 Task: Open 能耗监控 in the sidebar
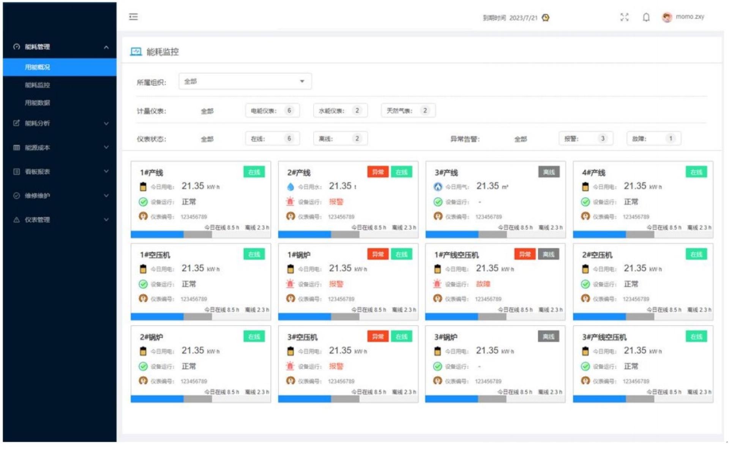(x=37, y=85)
